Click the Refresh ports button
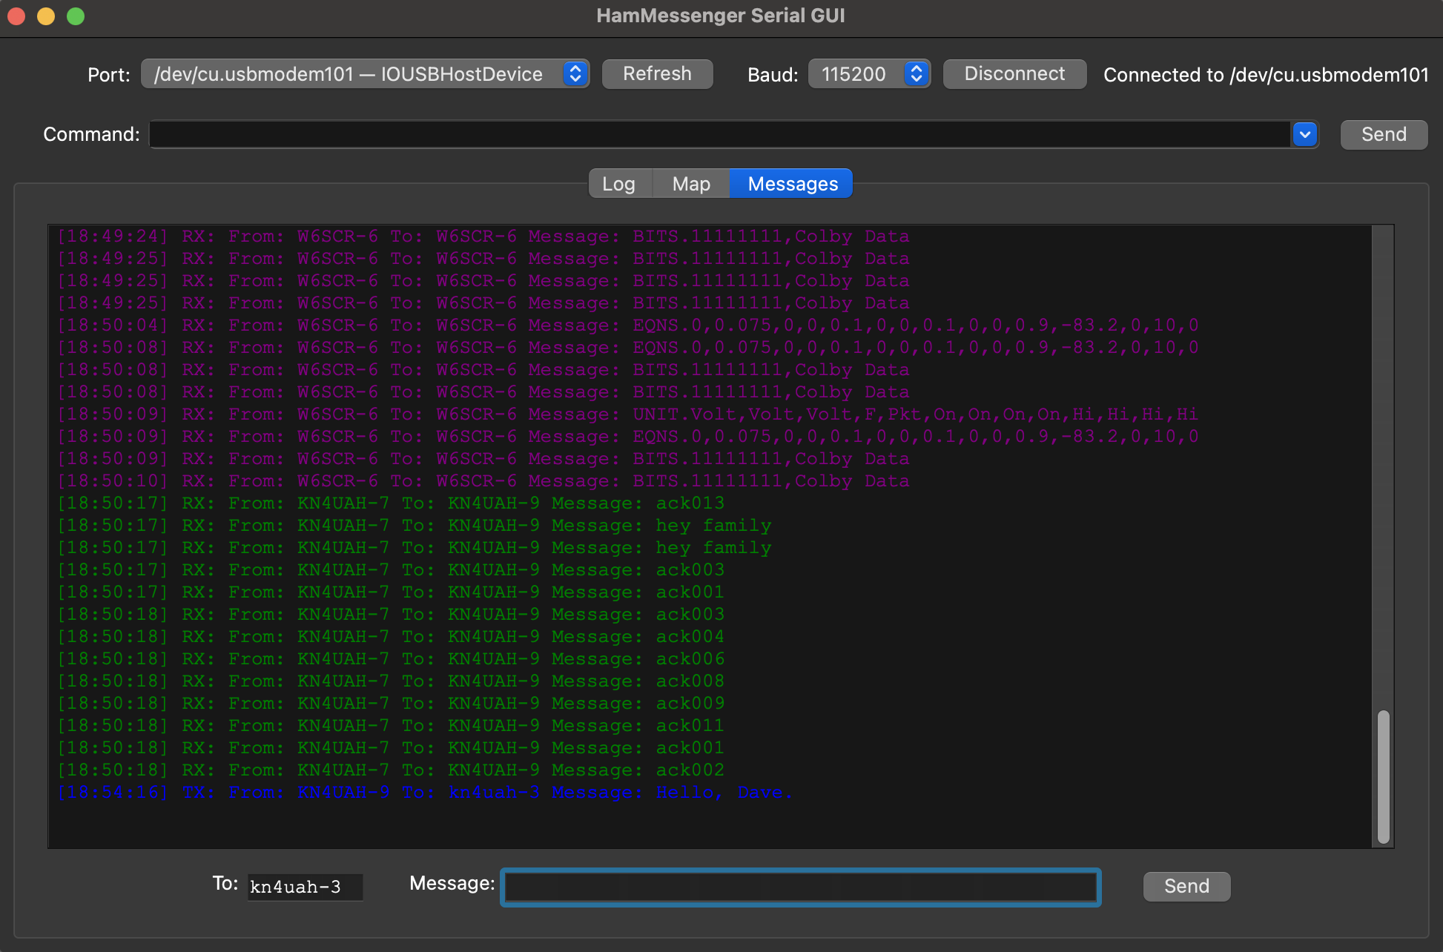1443x952 pixels. coord(657,74)
